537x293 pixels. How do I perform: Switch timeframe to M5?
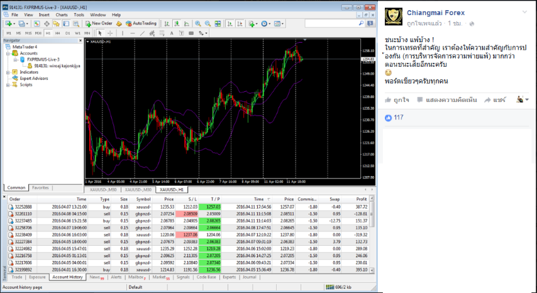[x=18, y=33]
